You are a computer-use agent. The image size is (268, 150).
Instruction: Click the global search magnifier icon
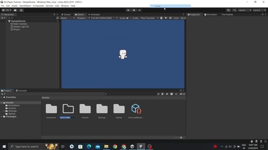click(234, 10)
